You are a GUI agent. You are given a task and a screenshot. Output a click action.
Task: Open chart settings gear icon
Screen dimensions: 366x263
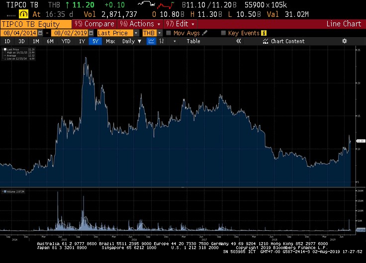tap(344, 41)
